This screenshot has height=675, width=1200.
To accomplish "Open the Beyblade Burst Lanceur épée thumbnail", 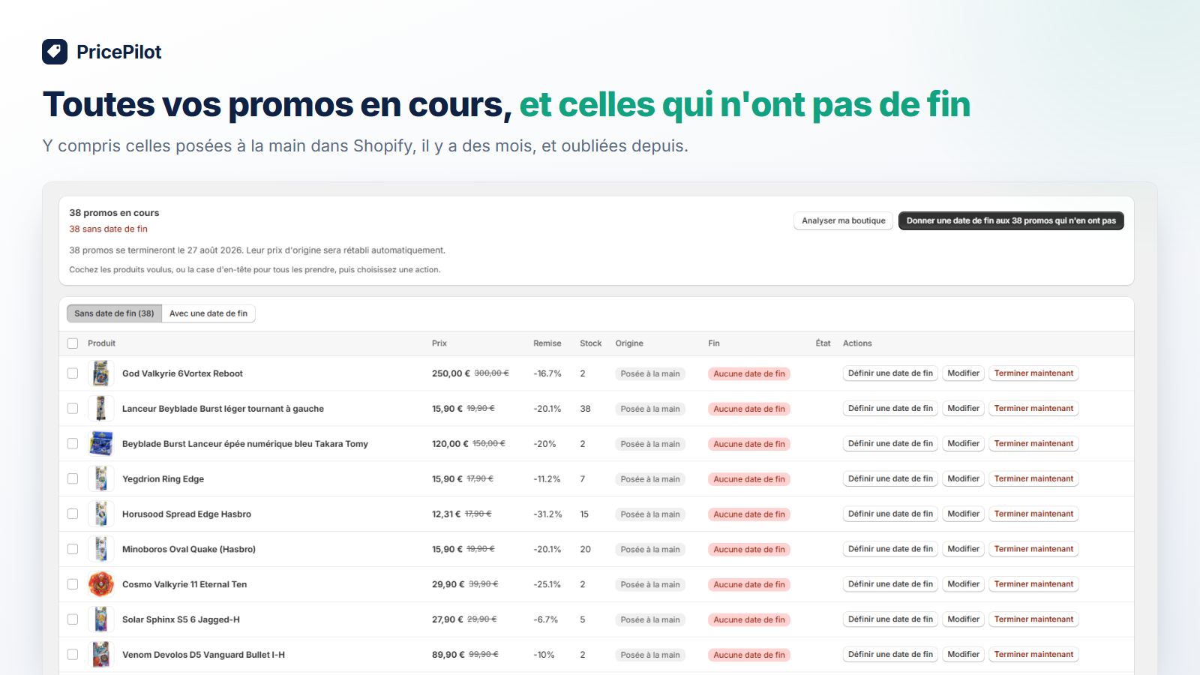I will (x=101, y=444).
